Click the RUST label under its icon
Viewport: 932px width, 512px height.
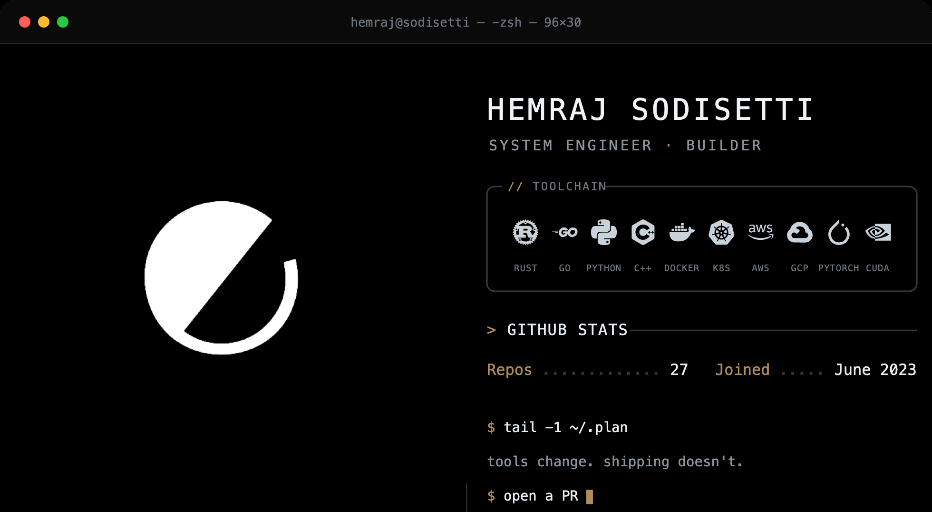pyautogui.click(x=525, y=268)
